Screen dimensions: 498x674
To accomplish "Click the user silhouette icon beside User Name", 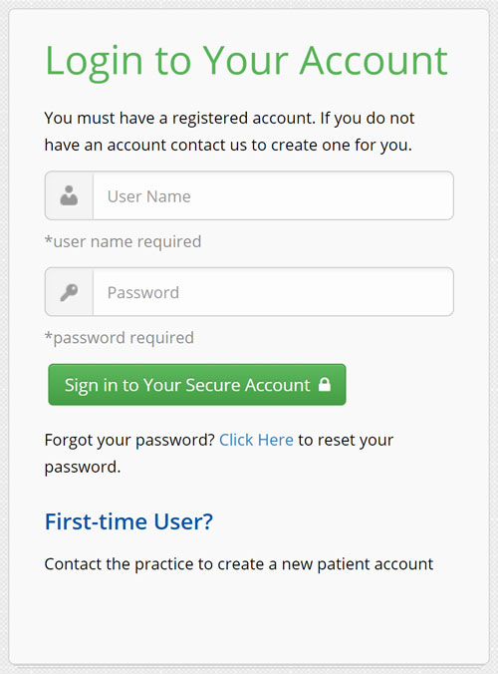I will [69, 195].
